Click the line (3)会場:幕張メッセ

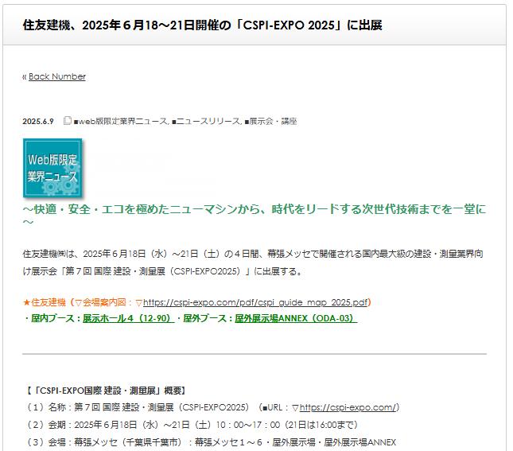(212, 442)
